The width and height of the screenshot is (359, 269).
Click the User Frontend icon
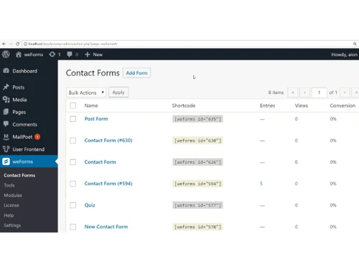pyautogui.click(x=6, y=149)
